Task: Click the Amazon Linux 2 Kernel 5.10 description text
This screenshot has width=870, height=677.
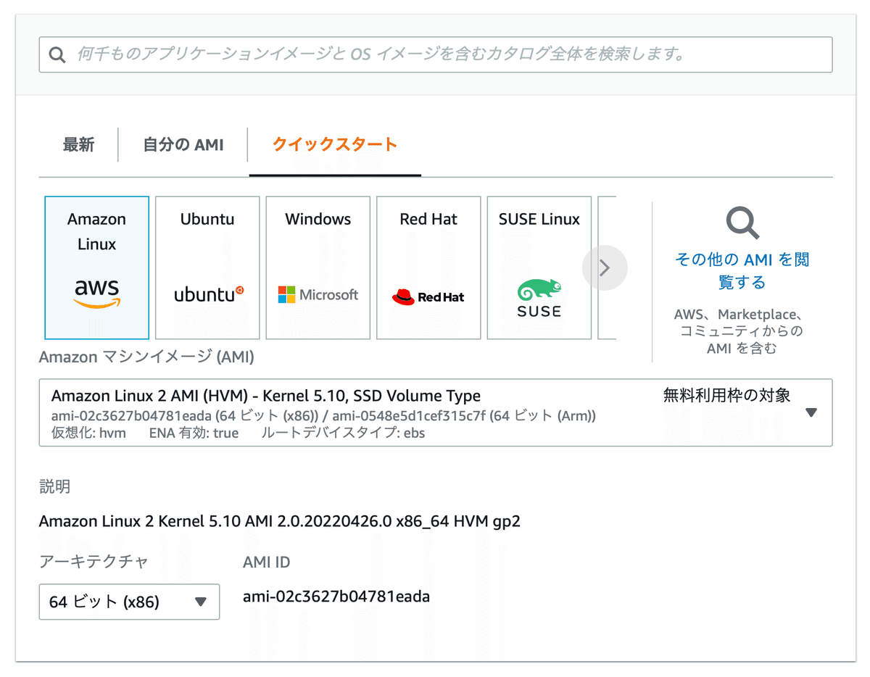Action: pos(280,521)
